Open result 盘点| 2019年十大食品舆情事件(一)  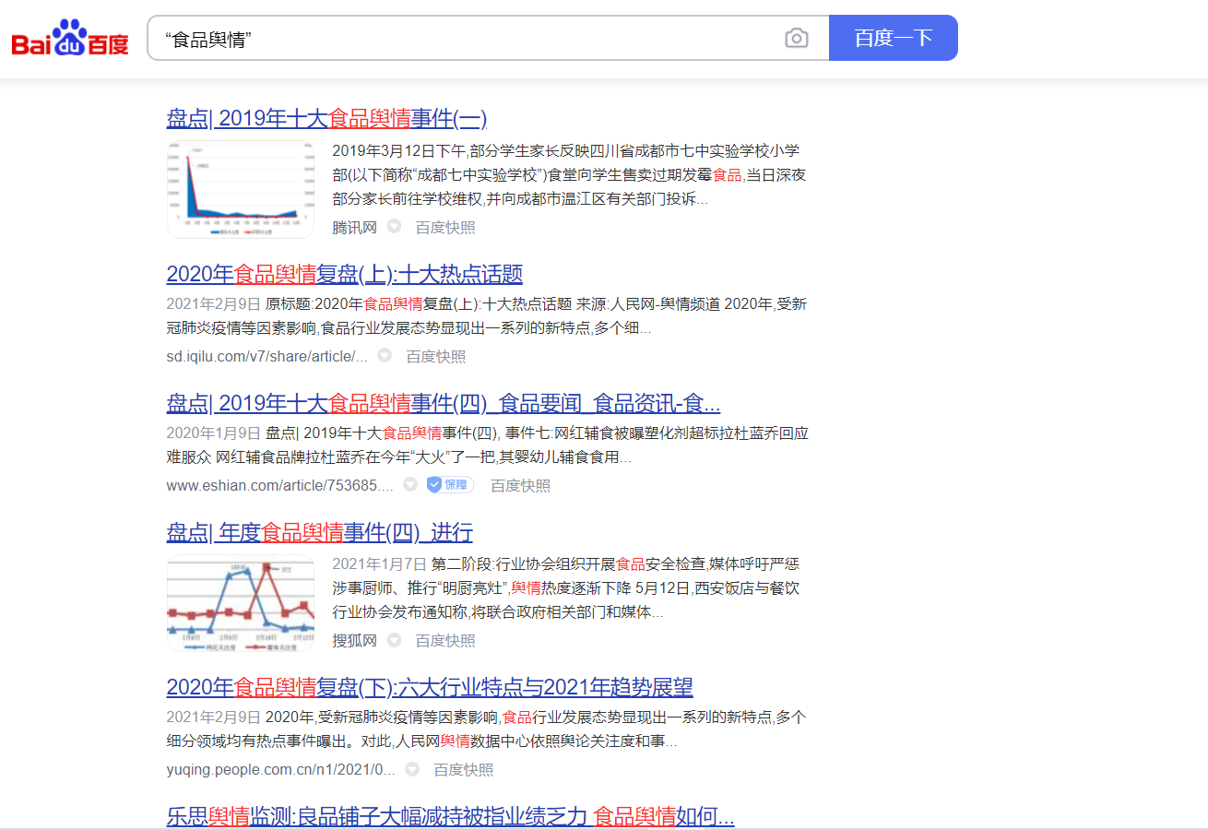click(326, 119)
